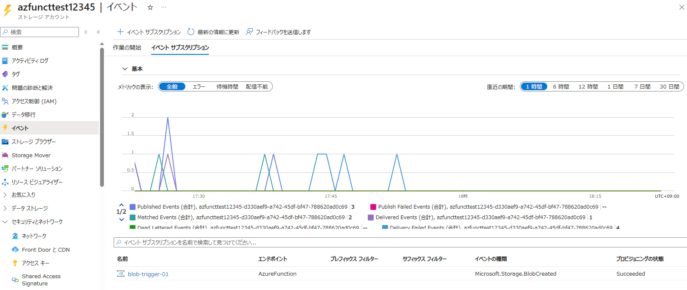Go to previous legend page with up arrow
The width and height of the screenshot is (687, 290).
[122, 205]
